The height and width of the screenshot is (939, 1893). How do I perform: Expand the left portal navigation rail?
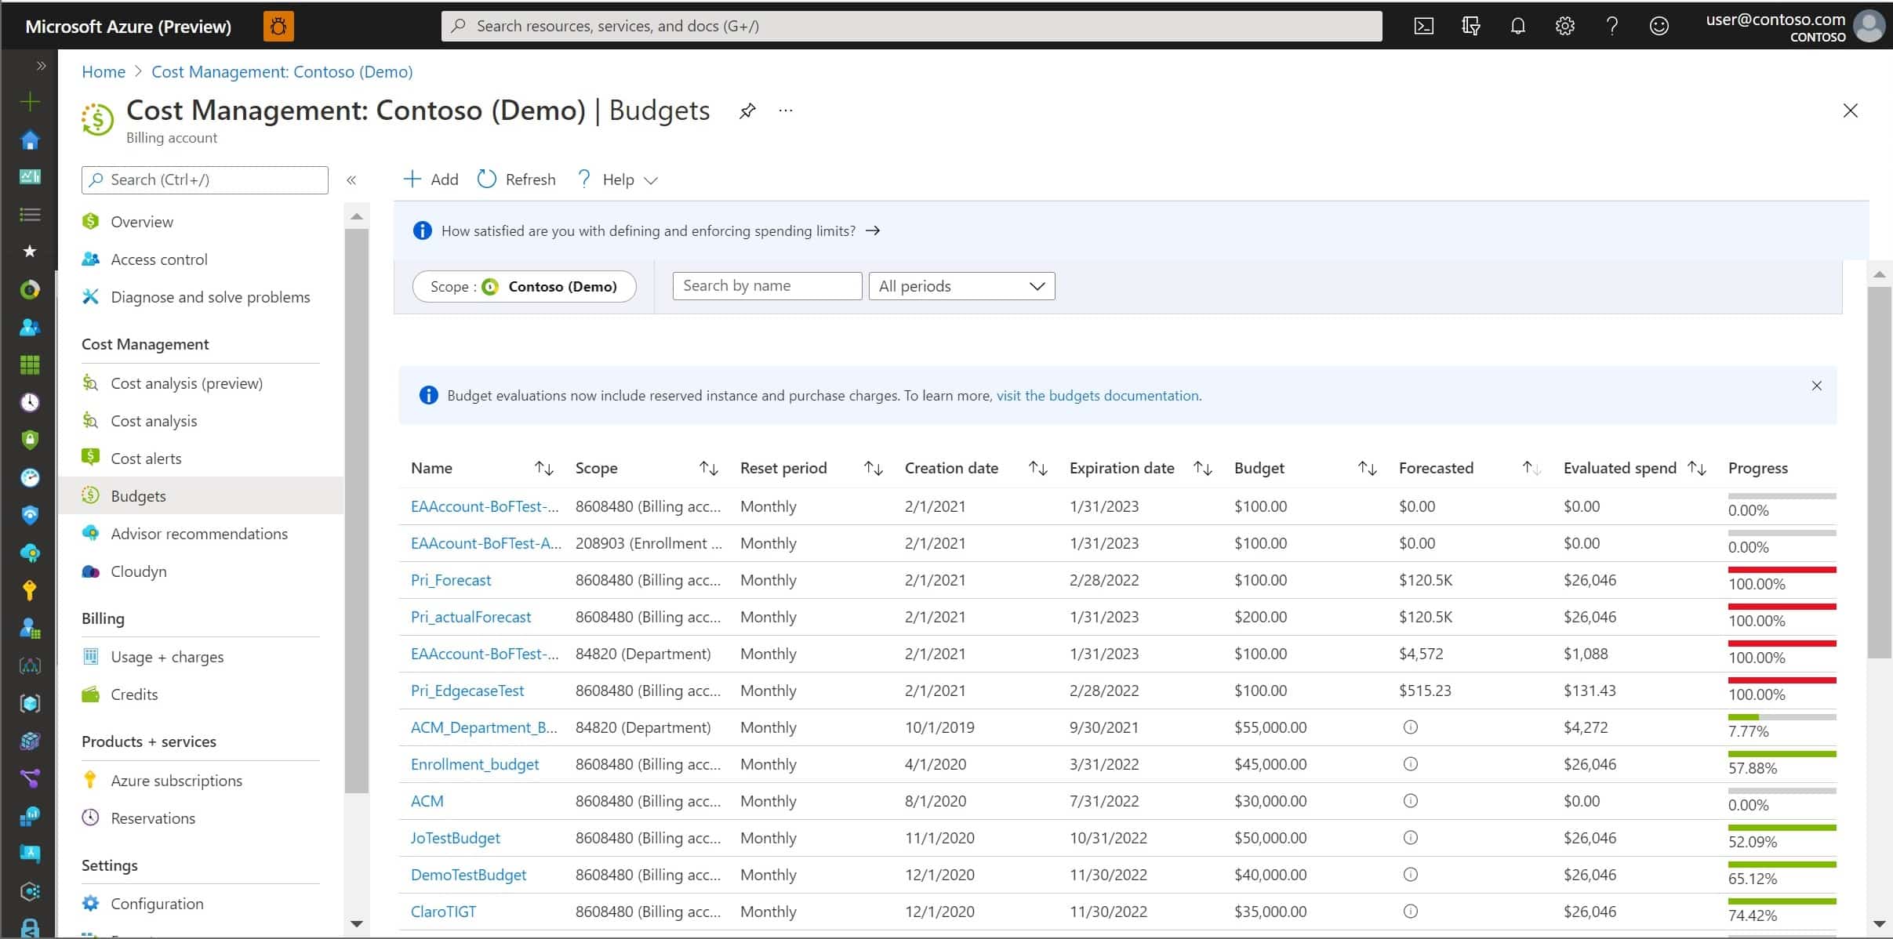coord(41,66)
